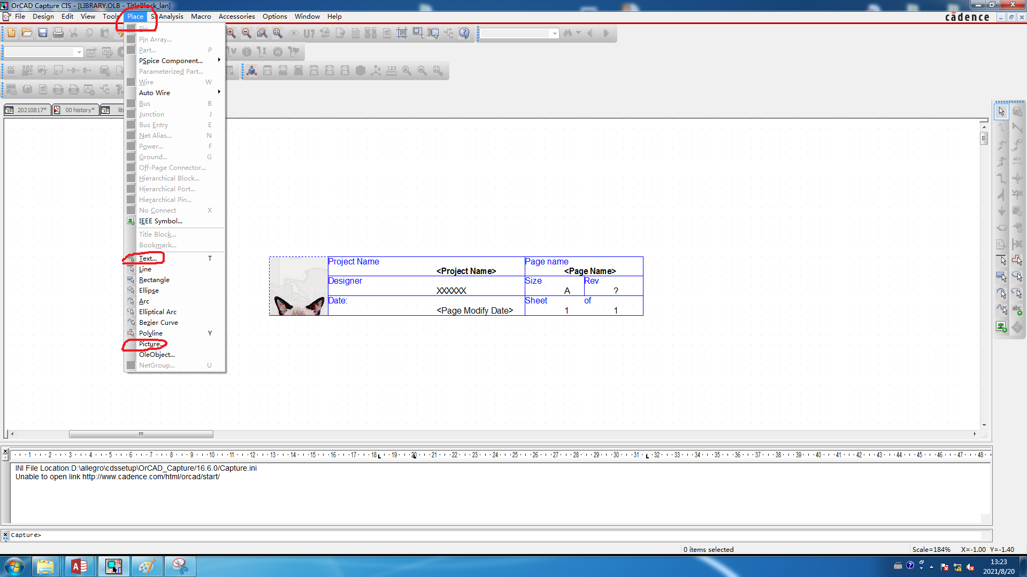Open the Windows Start menu

[14, 566]
